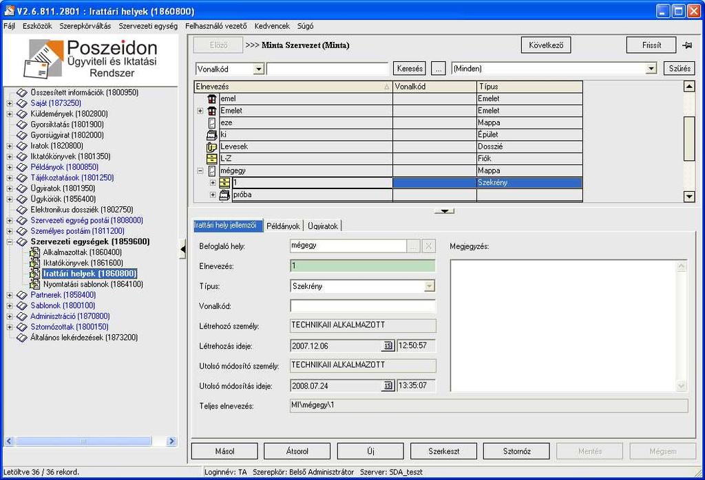Click the Sztornóz button

(516, 451)
